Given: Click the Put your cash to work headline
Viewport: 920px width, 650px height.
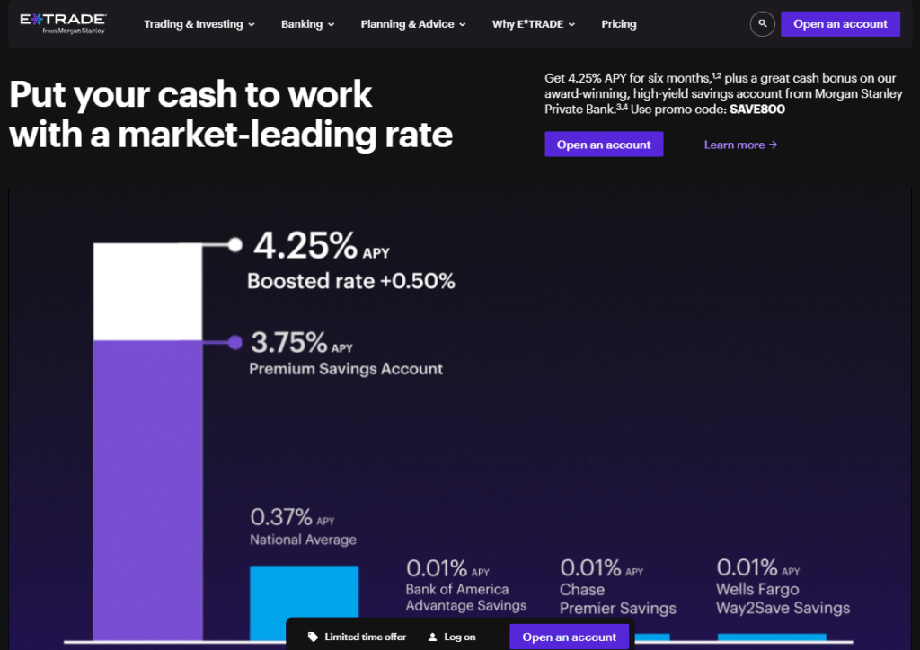Looking at the screenshot, I should click(x=231, y=114).
